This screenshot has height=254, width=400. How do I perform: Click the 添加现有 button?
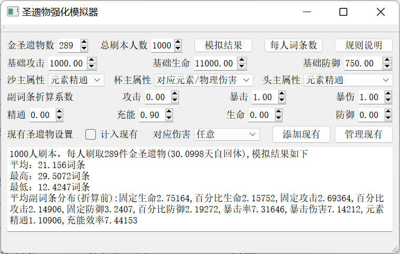click(301, 134)
